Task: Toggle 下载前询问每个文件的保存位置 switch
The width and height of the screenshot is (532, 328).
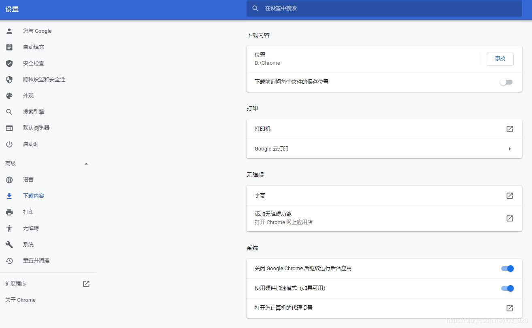Action: pos(506,82)
